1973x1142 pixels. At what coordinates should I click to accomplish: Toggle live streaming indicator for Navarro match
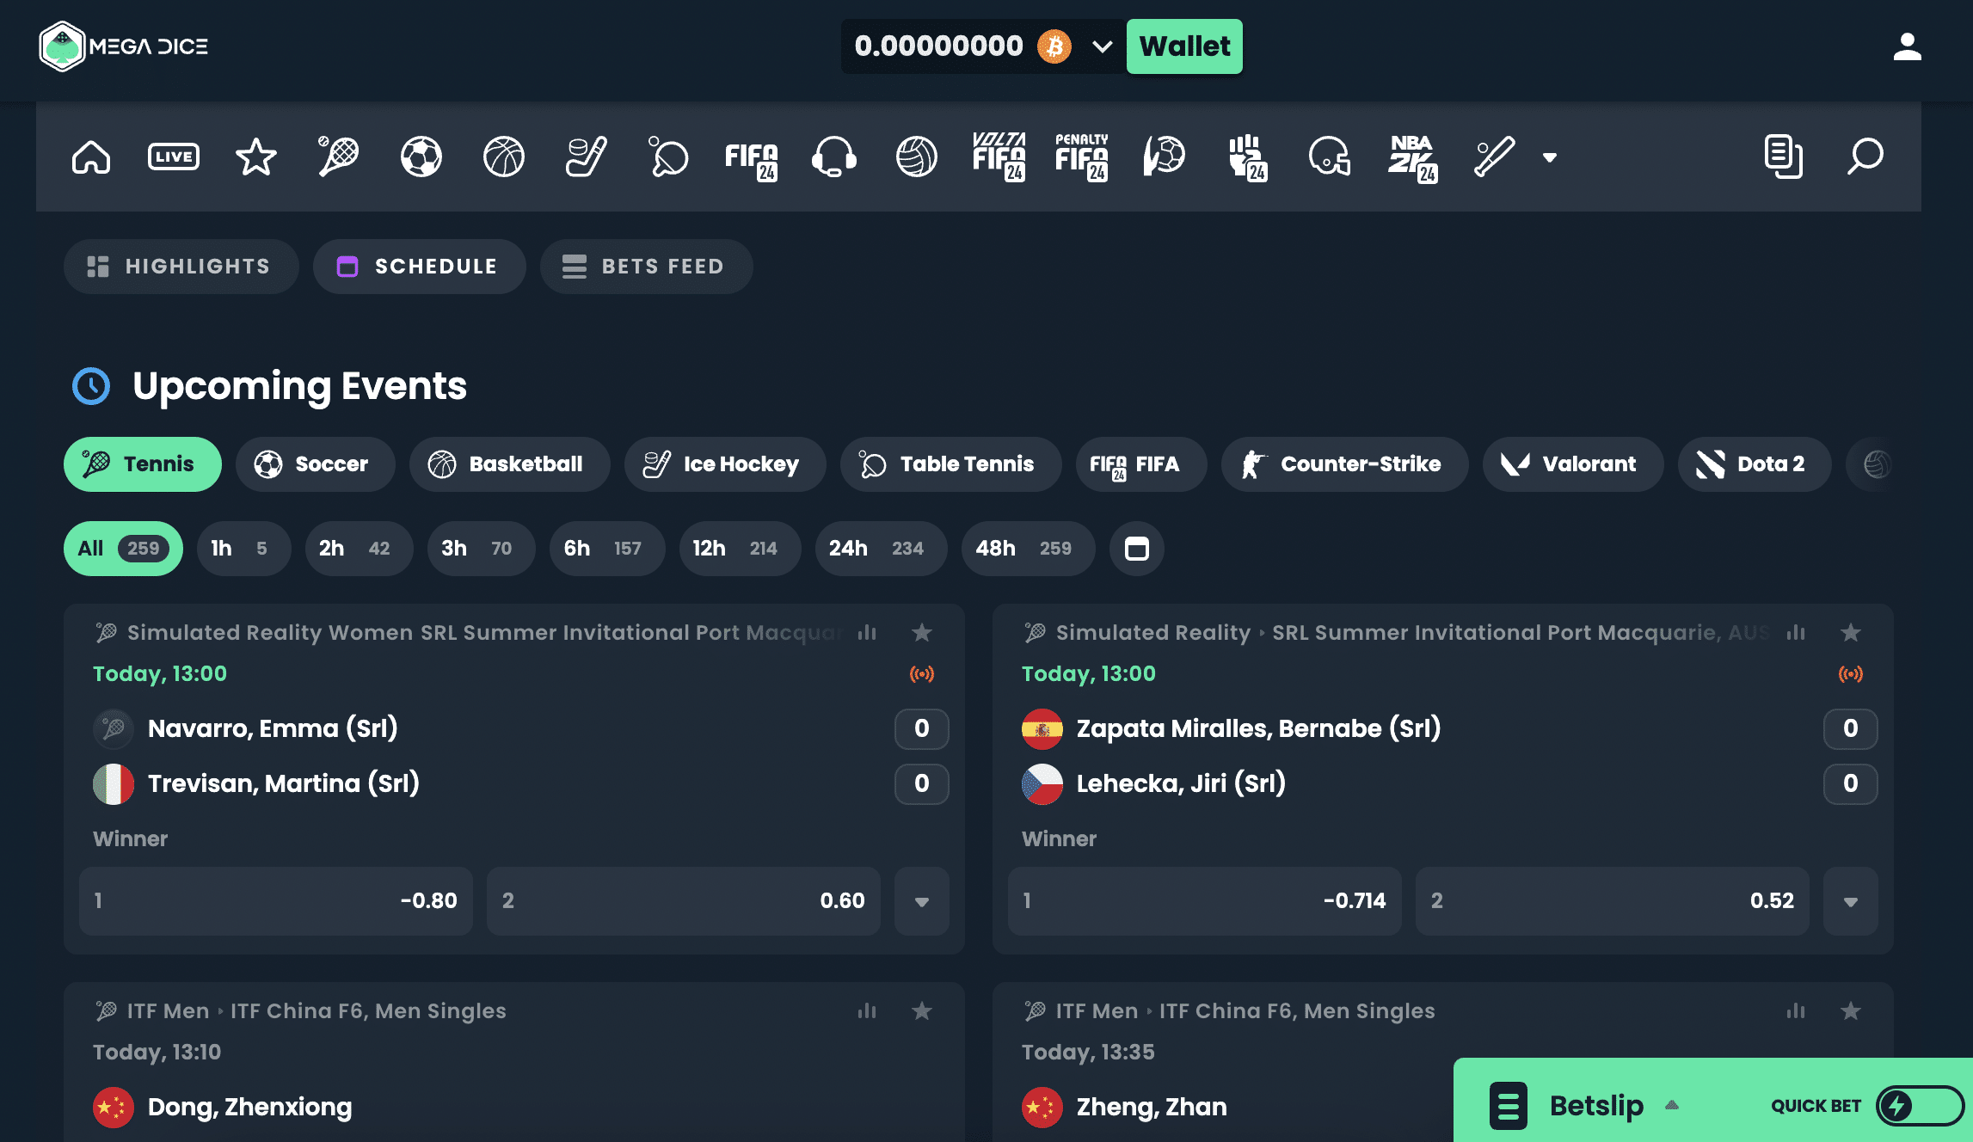click(922, 673)
